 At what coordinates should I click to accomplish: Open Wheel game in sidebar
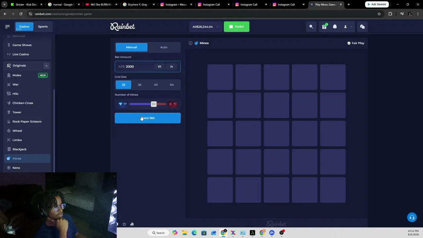27,131
